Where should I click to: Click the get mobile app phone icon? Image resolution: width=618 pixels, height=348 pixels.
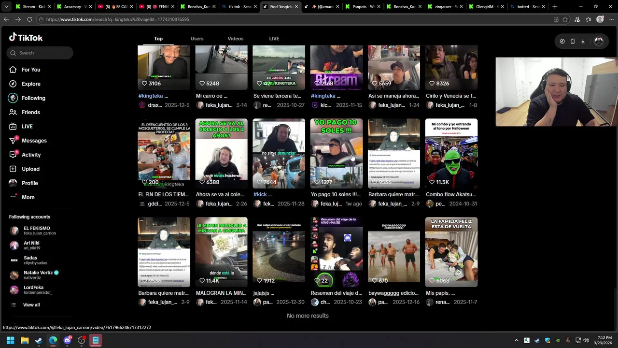pos(573,42)
